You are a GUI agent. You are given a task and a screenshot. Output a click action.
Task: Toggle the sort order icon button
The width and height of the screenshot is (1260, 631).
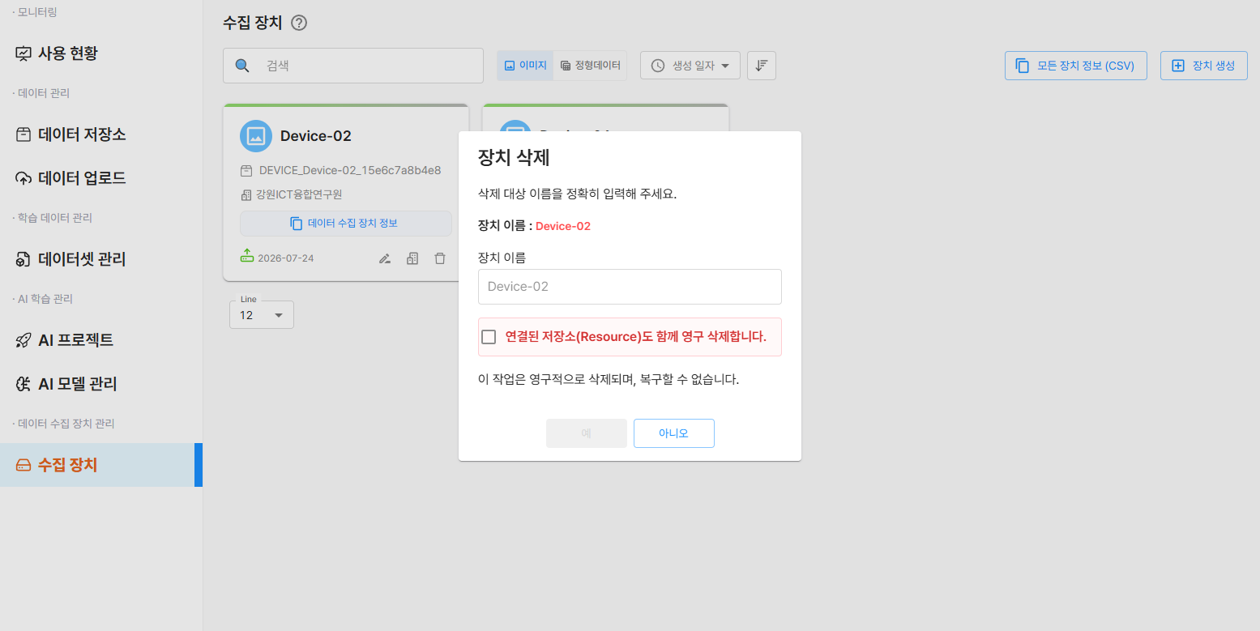[x=762, y=66]
